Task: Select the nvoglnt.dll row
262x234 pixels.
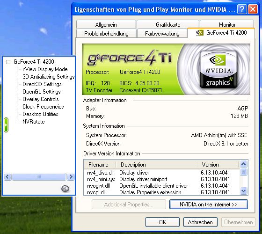Action: 161,186
